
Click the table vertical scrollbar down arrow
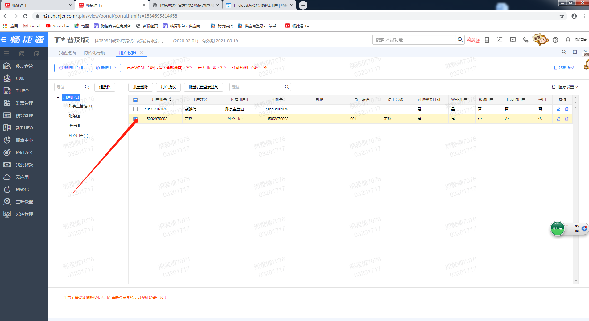pos(575,281)
